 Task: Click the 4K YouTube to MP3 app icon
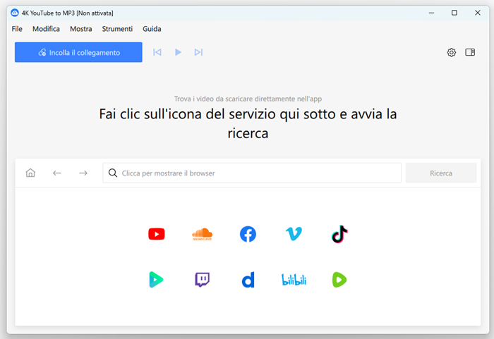click(x=15, y=13)
